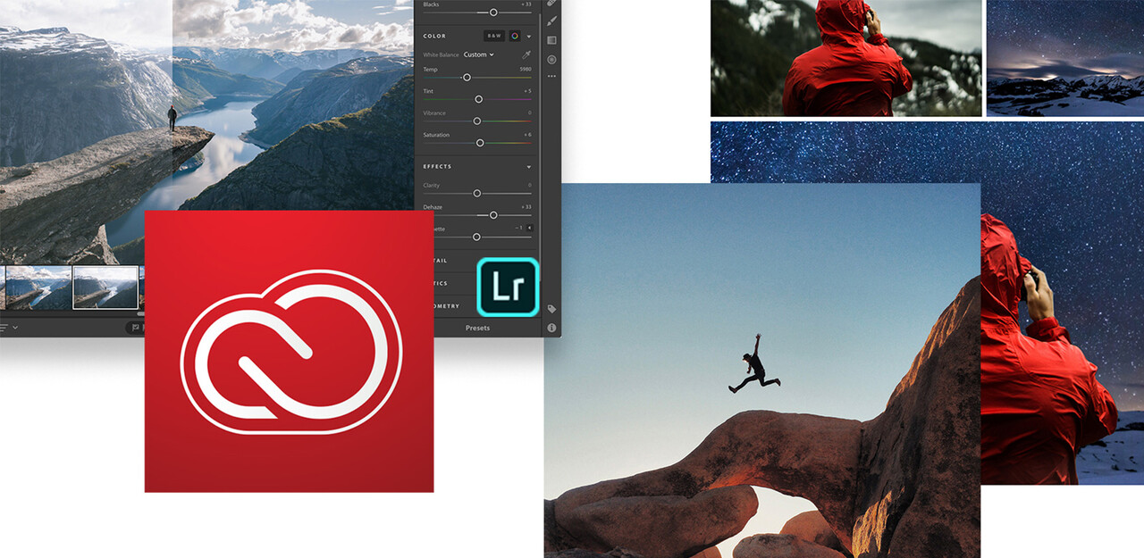Click the Temp value 5980
The width and height of the screenshot is (1144, 558).
[525, 69]
